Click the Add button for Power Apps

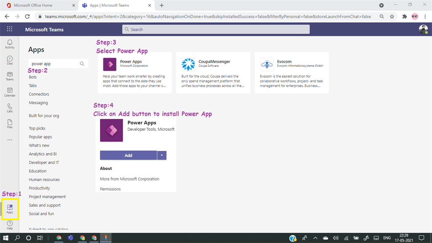tap(128, 155)
